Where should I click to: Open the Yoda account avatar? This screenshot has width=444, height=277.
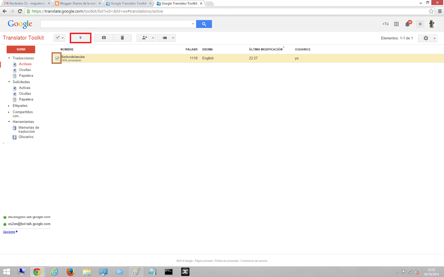tap(431, 24)
